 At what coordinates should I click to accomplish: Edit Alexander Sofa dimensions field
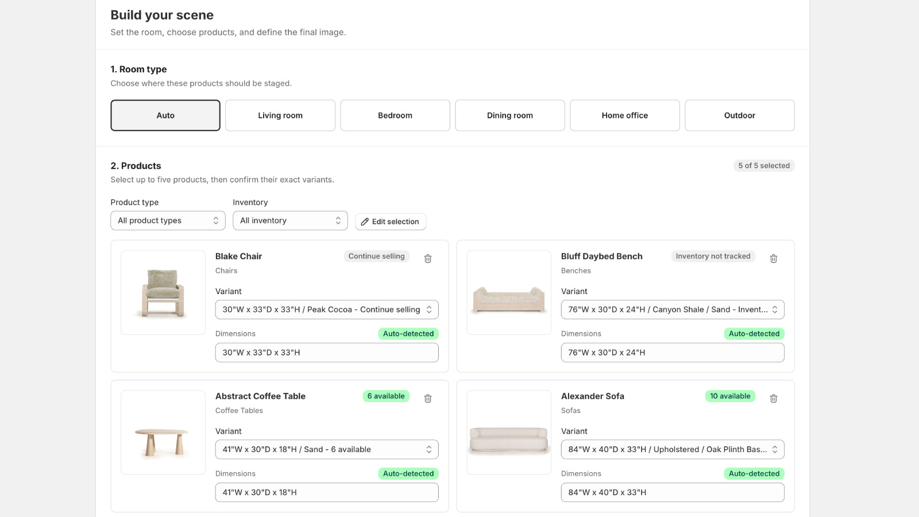pyautogui.click(x=673, y=492)
